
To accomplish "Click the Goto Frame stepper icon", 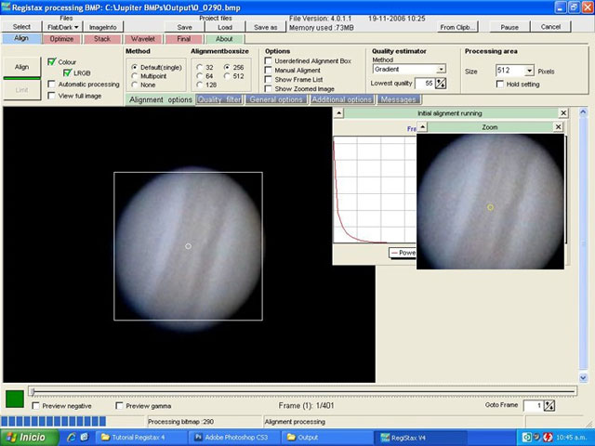I will 549,405.
